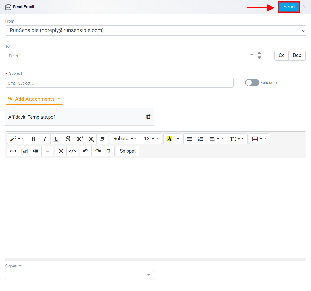Open the magic wand style menu
The height and width of the screenshot is (291, 311).
click(x=17, y=139)
